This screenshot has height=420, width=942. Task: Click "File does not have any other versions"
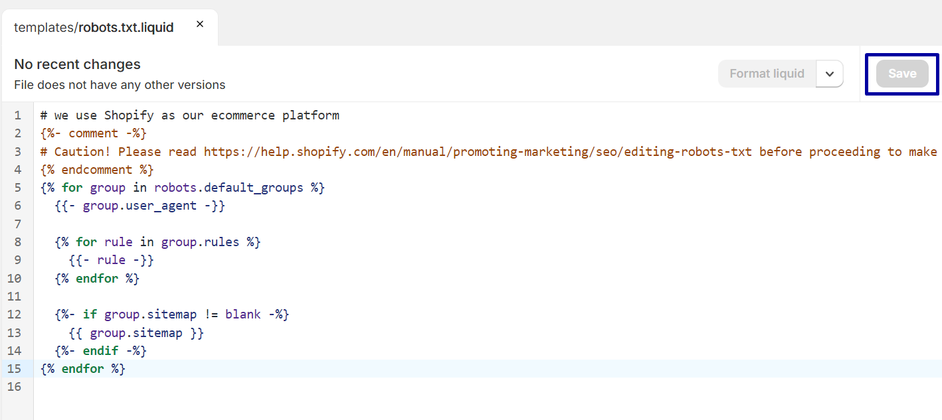[x=120, y=85]
